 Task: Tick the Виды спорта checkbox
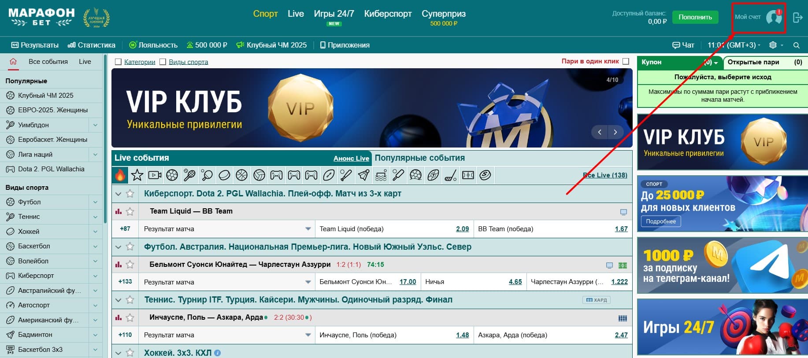point(163,62)
